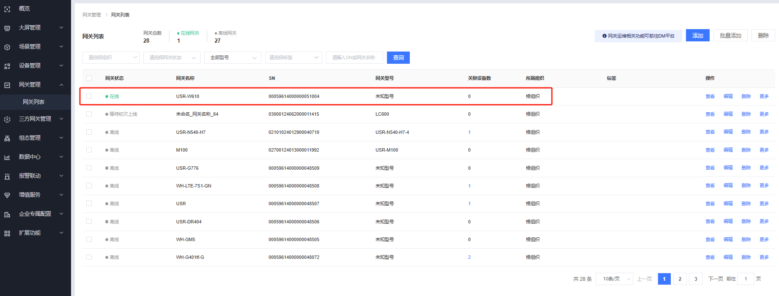The height and width of the screenshot is (296, 779).
Task: Open the 全部型号 model dropdown
Action: (233, 57)
